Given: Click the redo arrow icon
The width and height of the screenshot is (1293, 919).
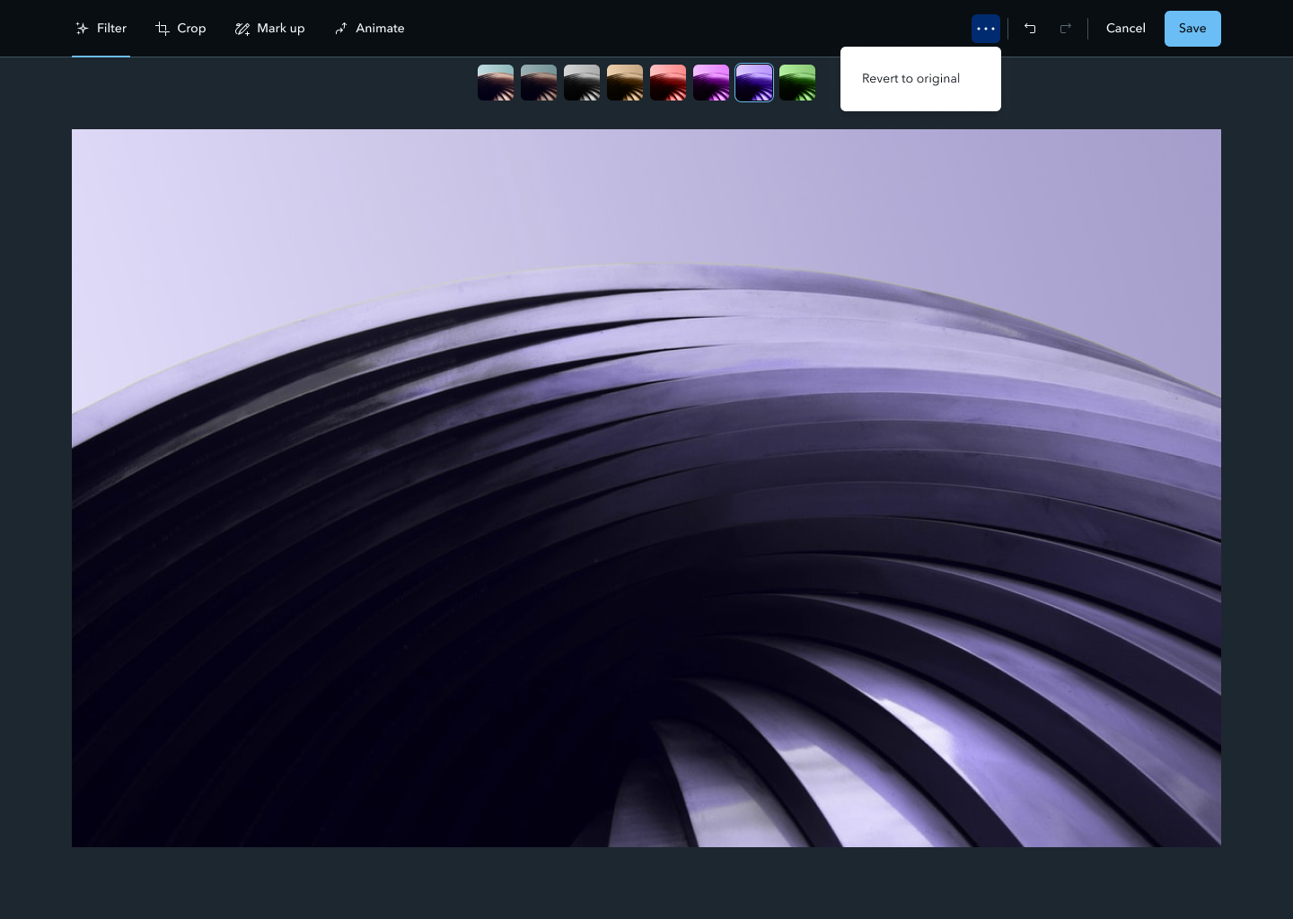Looking at the screenshot, I should pyautogui.click(x=1066, y=28).
